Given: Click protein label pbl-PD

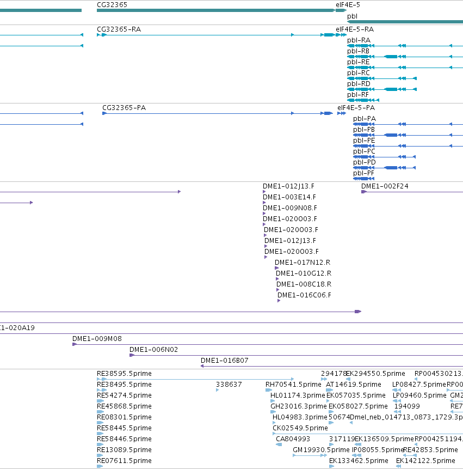Looking at the screenshot, I should pyautogui.click(x=365, y=162).
